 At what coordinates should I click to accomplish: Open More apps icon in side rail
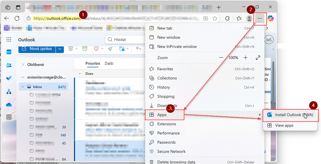(9, 117)
